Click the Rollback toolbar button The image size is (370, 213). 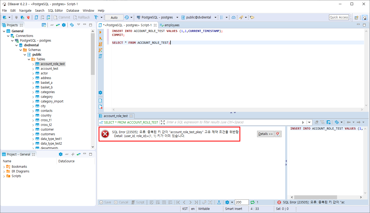[81, 17]
